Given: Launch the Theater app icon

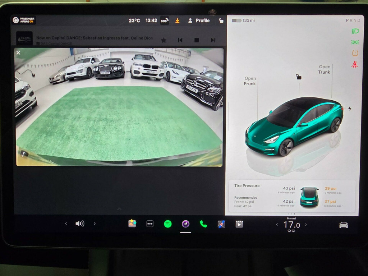Looking at the screenshot, I should pos(239,224).
